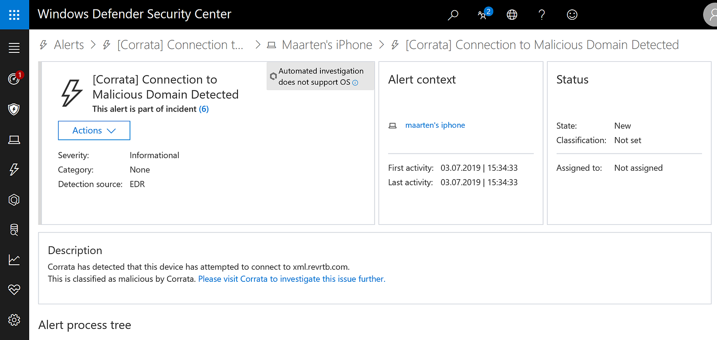This screenshot has height=340, width=717.
Task: Go to Alerts breadcrumb
Action: 69,45
